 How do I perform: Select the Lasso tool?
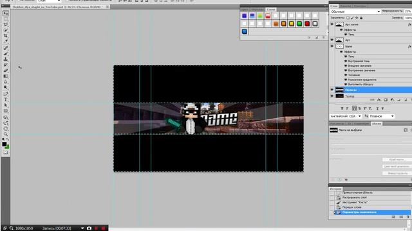coord(6,24)
